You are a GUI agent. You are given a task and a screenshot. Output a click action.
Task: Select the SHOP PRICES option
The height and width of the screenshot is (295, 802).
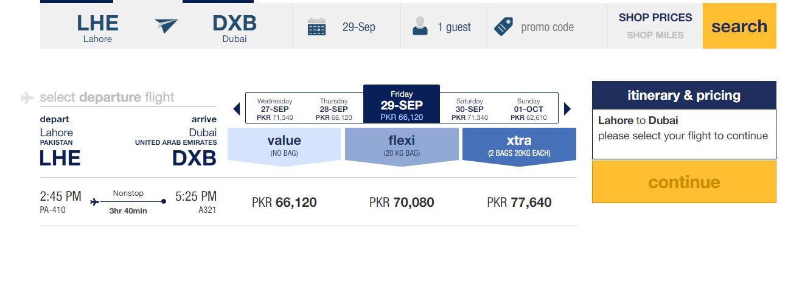tap(655, 18)
